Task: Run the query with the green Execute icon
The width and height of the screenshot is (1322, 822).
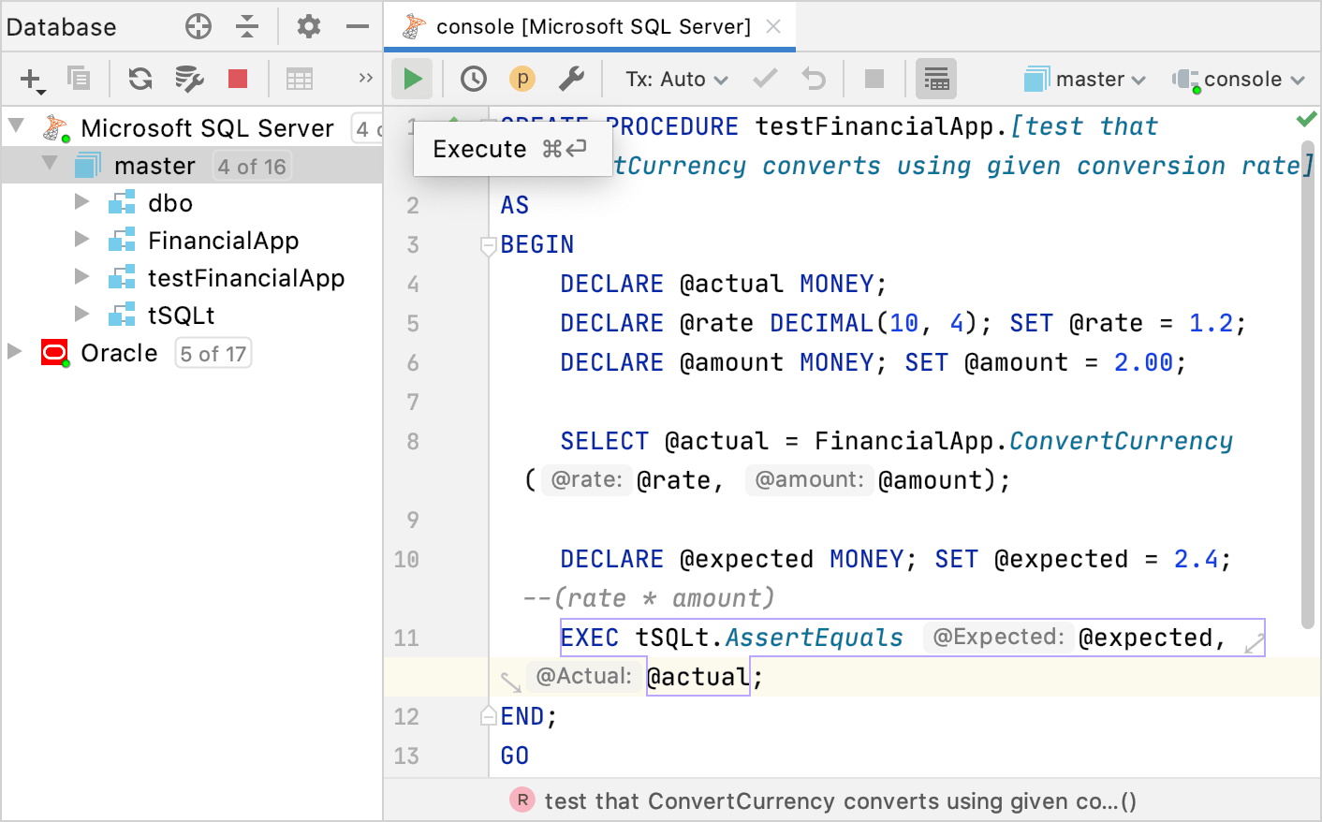Action: 412,79
